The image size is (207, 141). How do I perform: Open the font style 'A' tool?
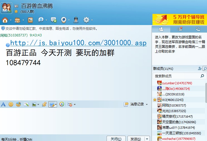click(x=3, y=104)
